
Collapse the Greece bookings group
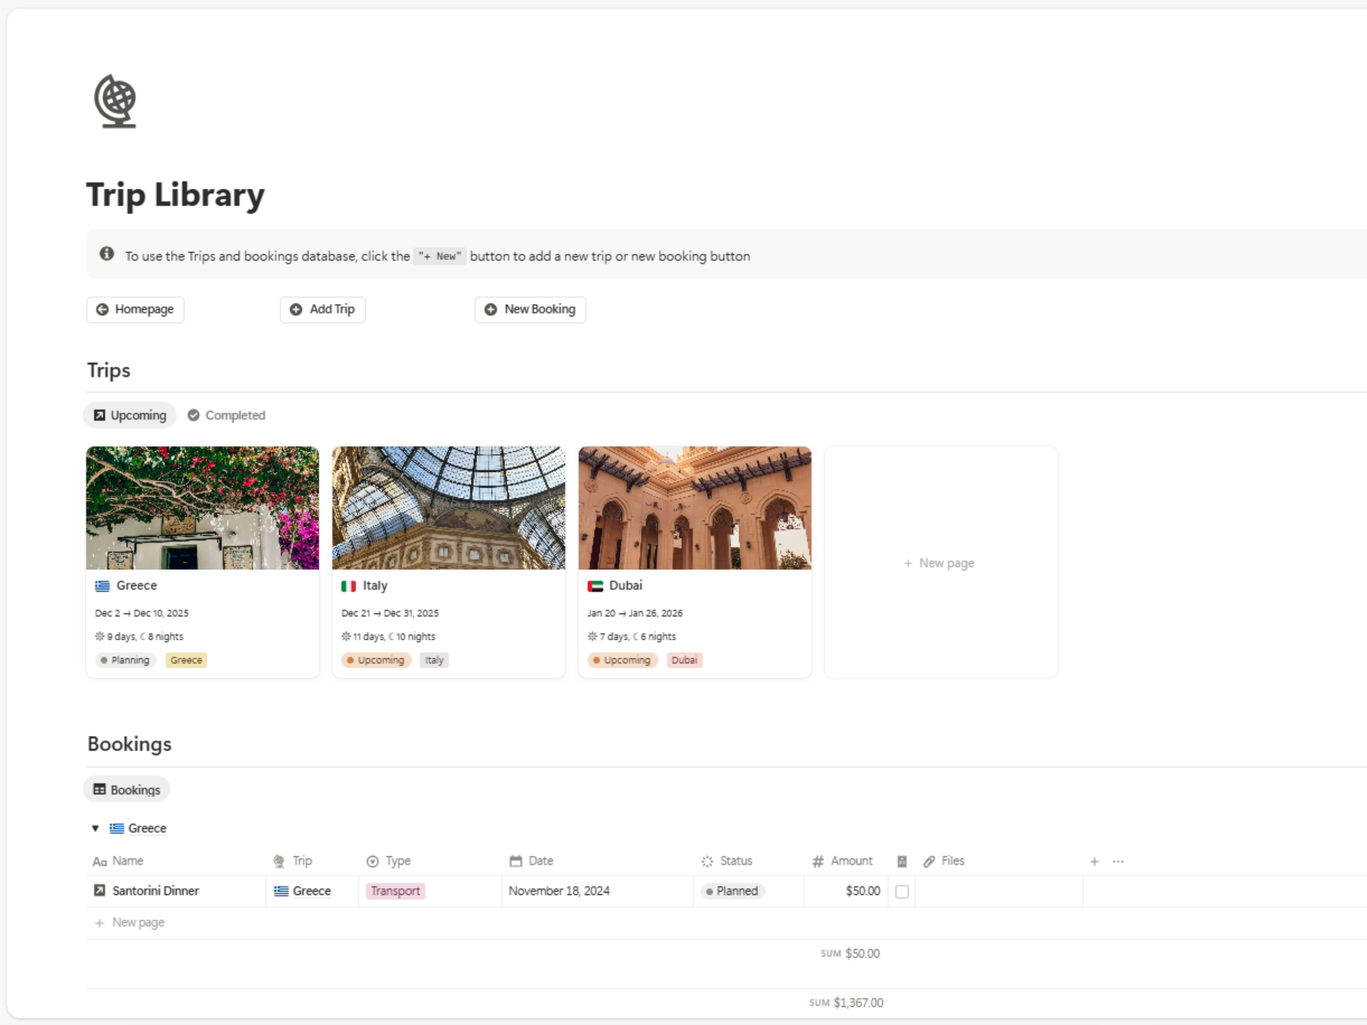tap(95, 829)
